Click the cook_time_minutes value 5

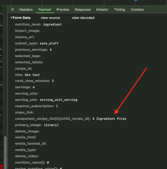53,81
